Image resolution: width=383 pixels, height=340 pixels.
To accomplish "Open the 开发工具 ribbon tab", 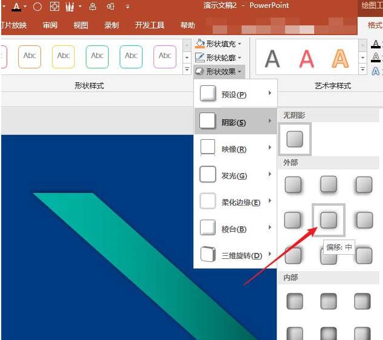I will click(150, 25).
